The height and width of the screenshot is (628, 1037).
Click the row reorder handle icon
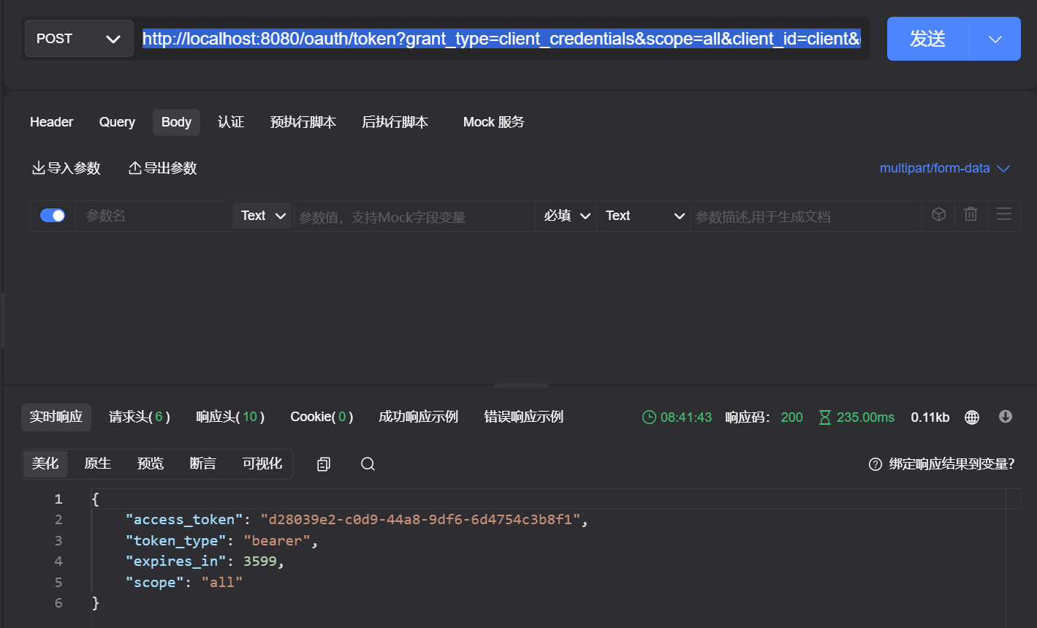pyautogui.click(x=1004, y=214)
